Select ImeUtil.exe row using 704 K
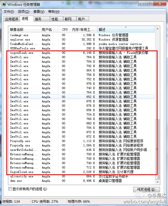The height and width of the screenshot is (206, 168). pyautogui.click(x=81, y=114)
